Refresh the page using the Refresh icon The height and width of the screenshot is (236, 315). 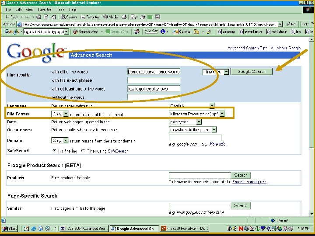pyautogui.click(x=46, y=17)
